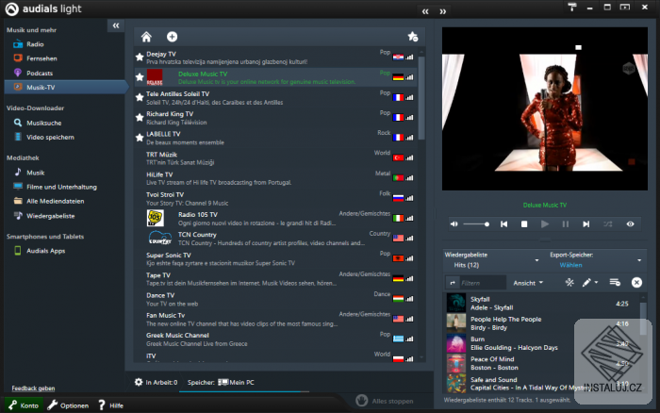Open the In Arbeit gear status
Viewport: 660px width, 413px height.
pyautogui.click(x=139, y=382)
